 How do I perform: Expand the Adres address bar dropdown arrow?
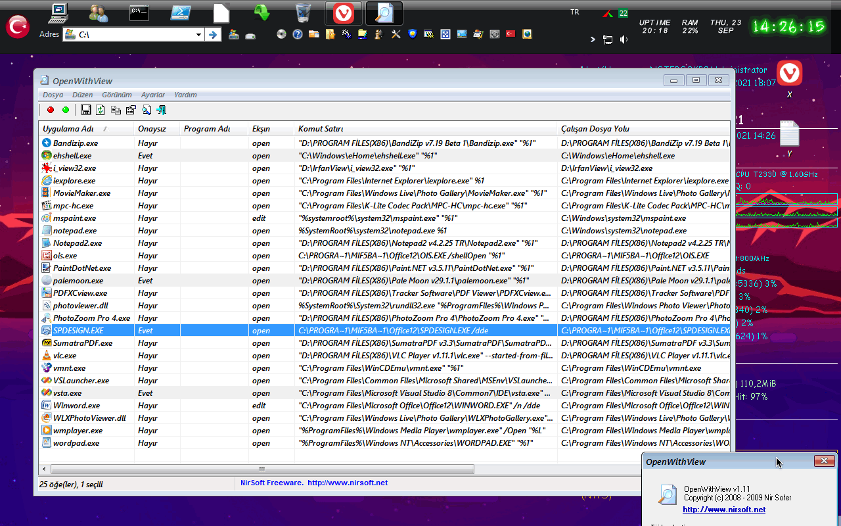click(x=198, y=35)
